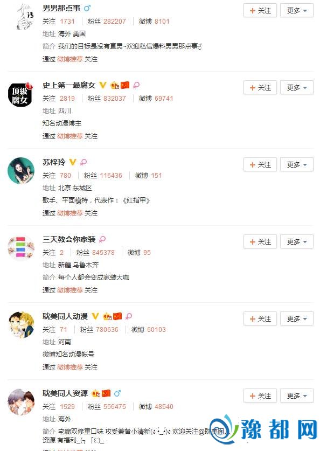Click the gold V badge beside 史上第一最腐女

(103, 85)
